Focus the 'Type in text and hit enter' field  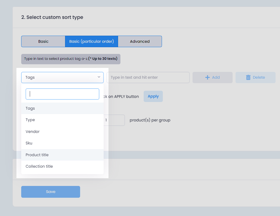tap(148, 77)
